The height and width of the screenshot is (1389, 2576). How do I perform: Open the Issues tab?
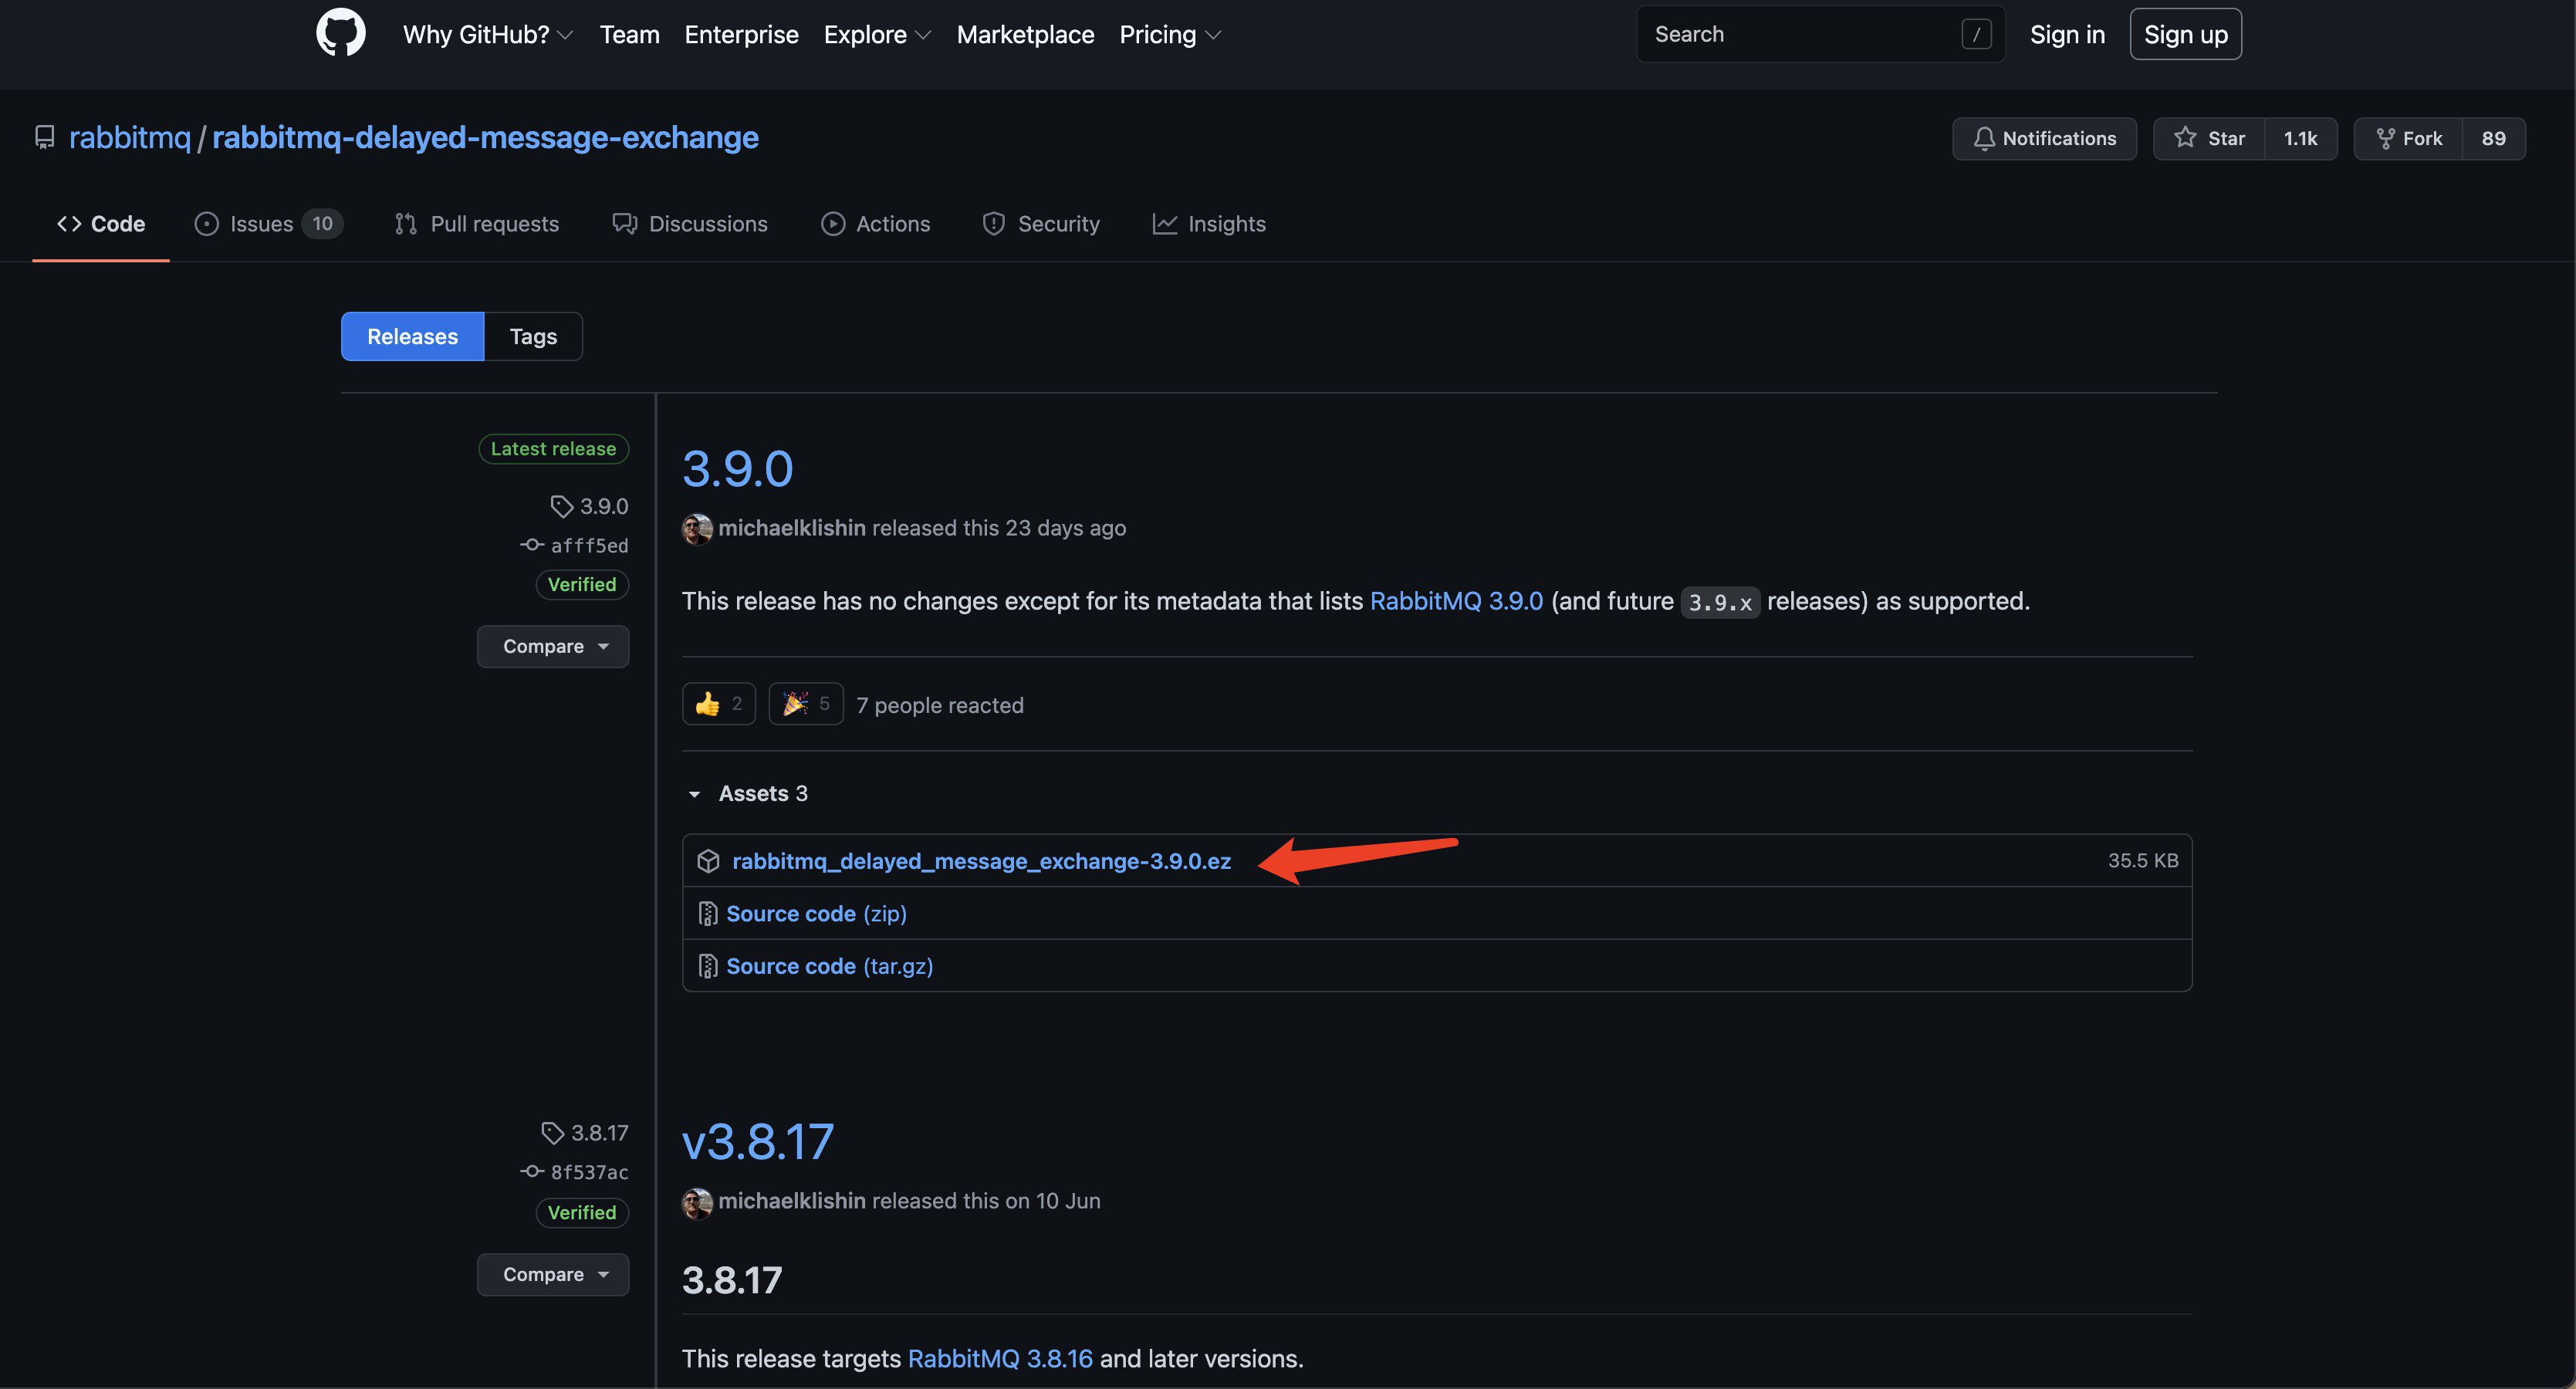point(267,224)
